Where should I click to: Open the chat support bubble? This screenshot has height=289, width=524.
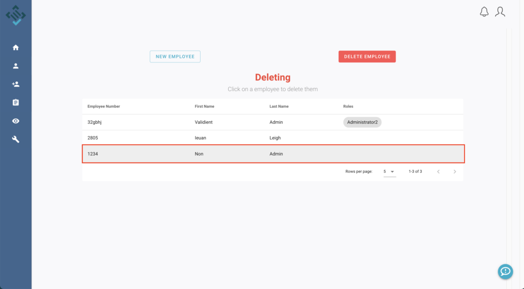coord(505,272)
